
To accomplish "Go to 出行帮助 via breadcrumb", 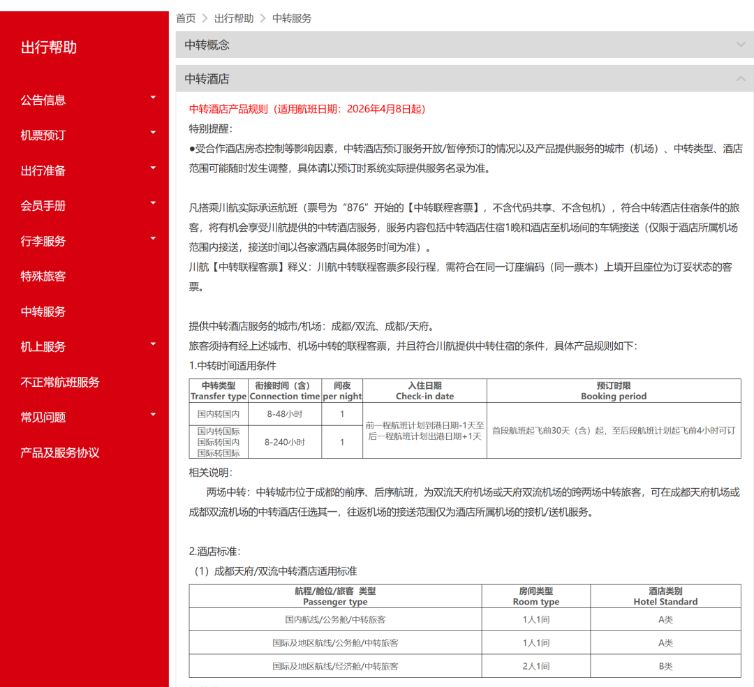I will [234, 18].
